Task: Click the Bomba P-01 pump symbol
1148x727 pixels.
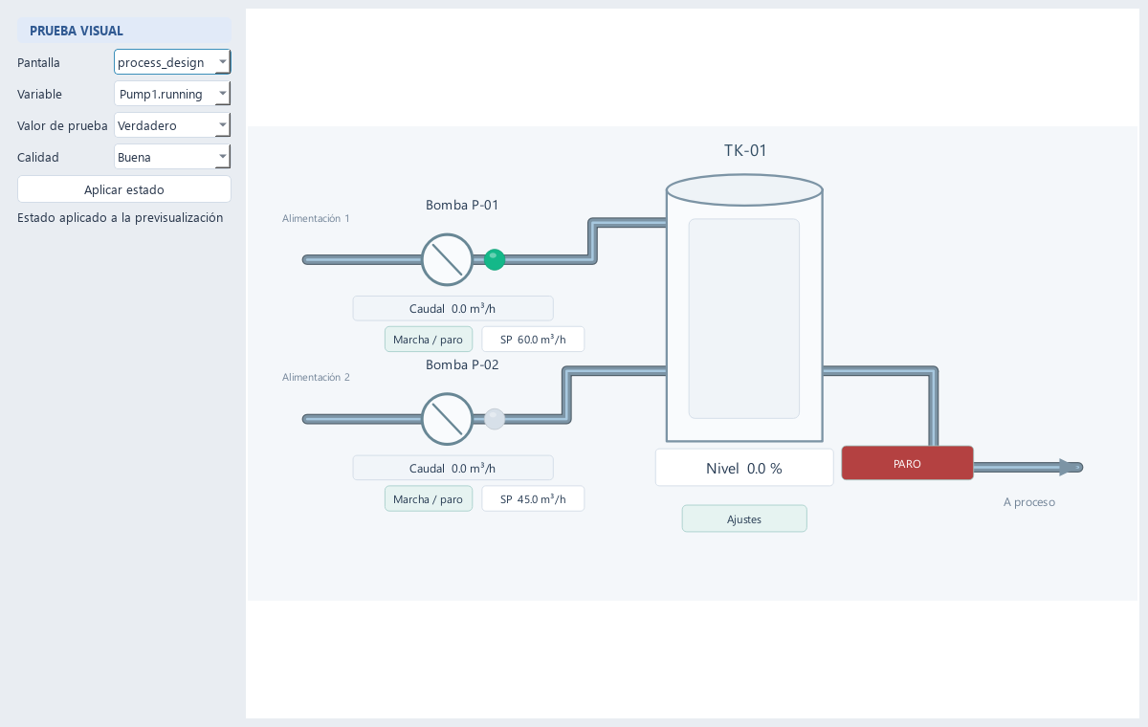Action: tap(448, 259)
